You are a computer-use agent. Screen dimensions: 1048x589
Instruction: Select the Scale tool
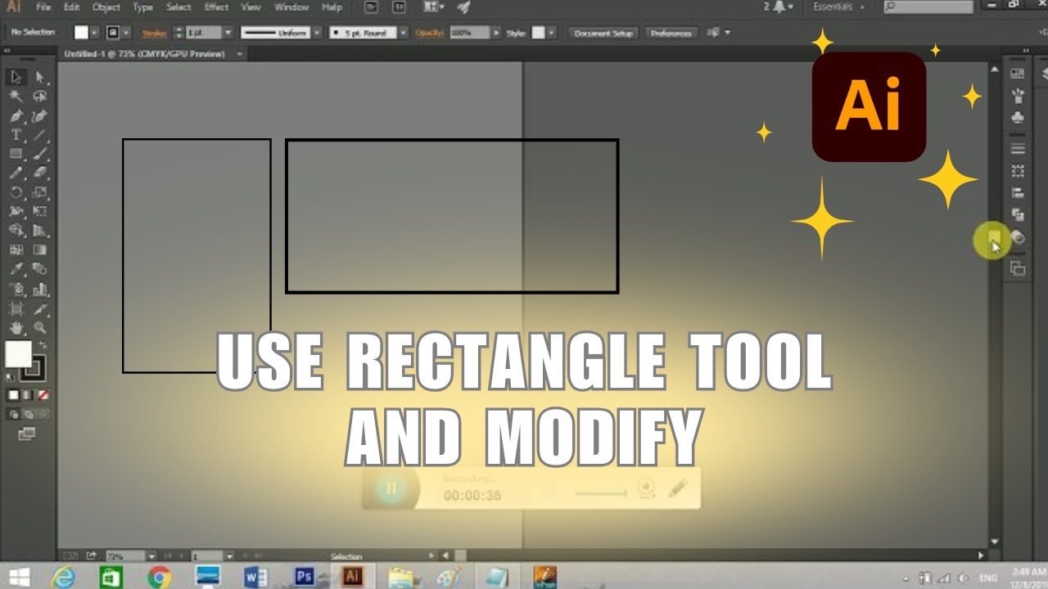[x=40, y=192]
